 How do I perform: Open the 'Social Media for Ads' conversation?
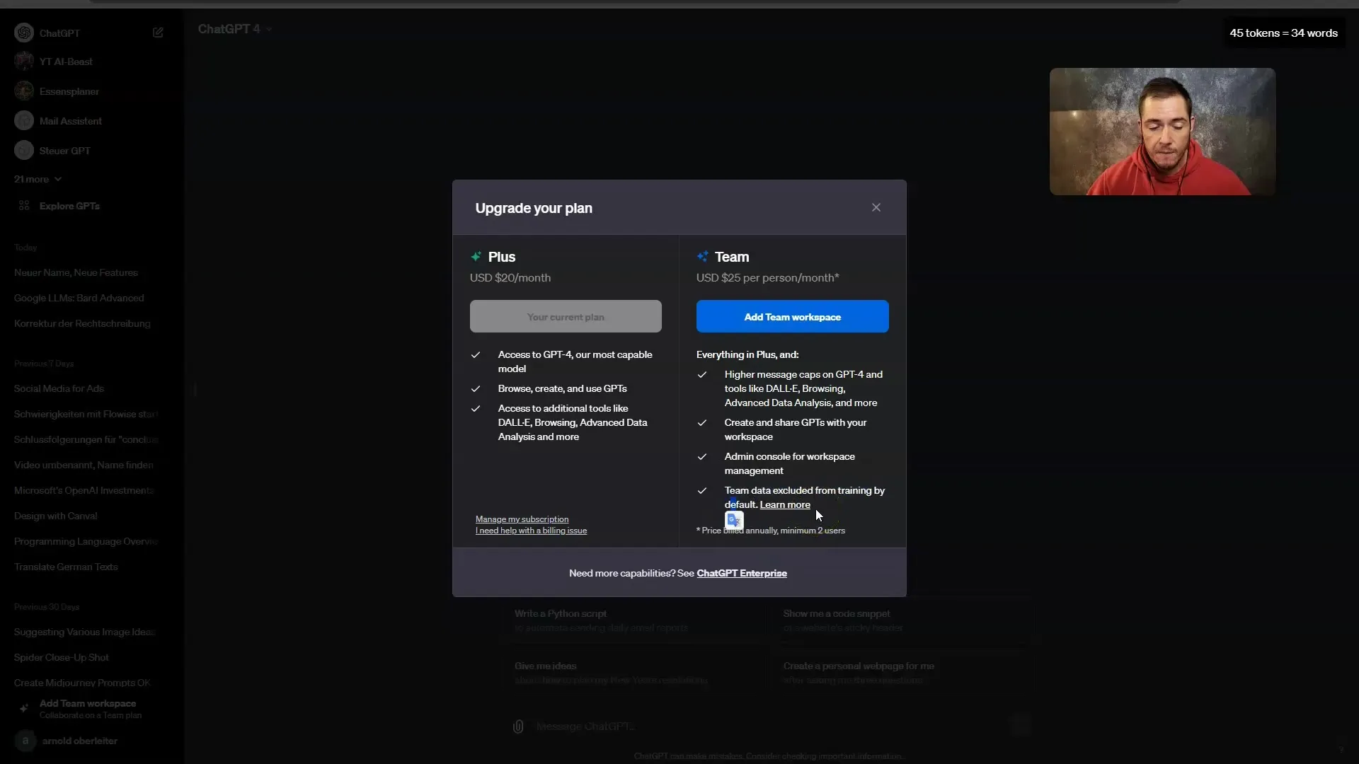pos(58,388)
